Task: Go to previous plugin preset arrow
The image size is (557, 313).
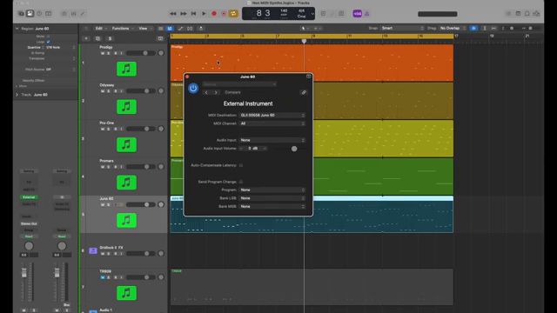Action: click(x=206, y=92)
